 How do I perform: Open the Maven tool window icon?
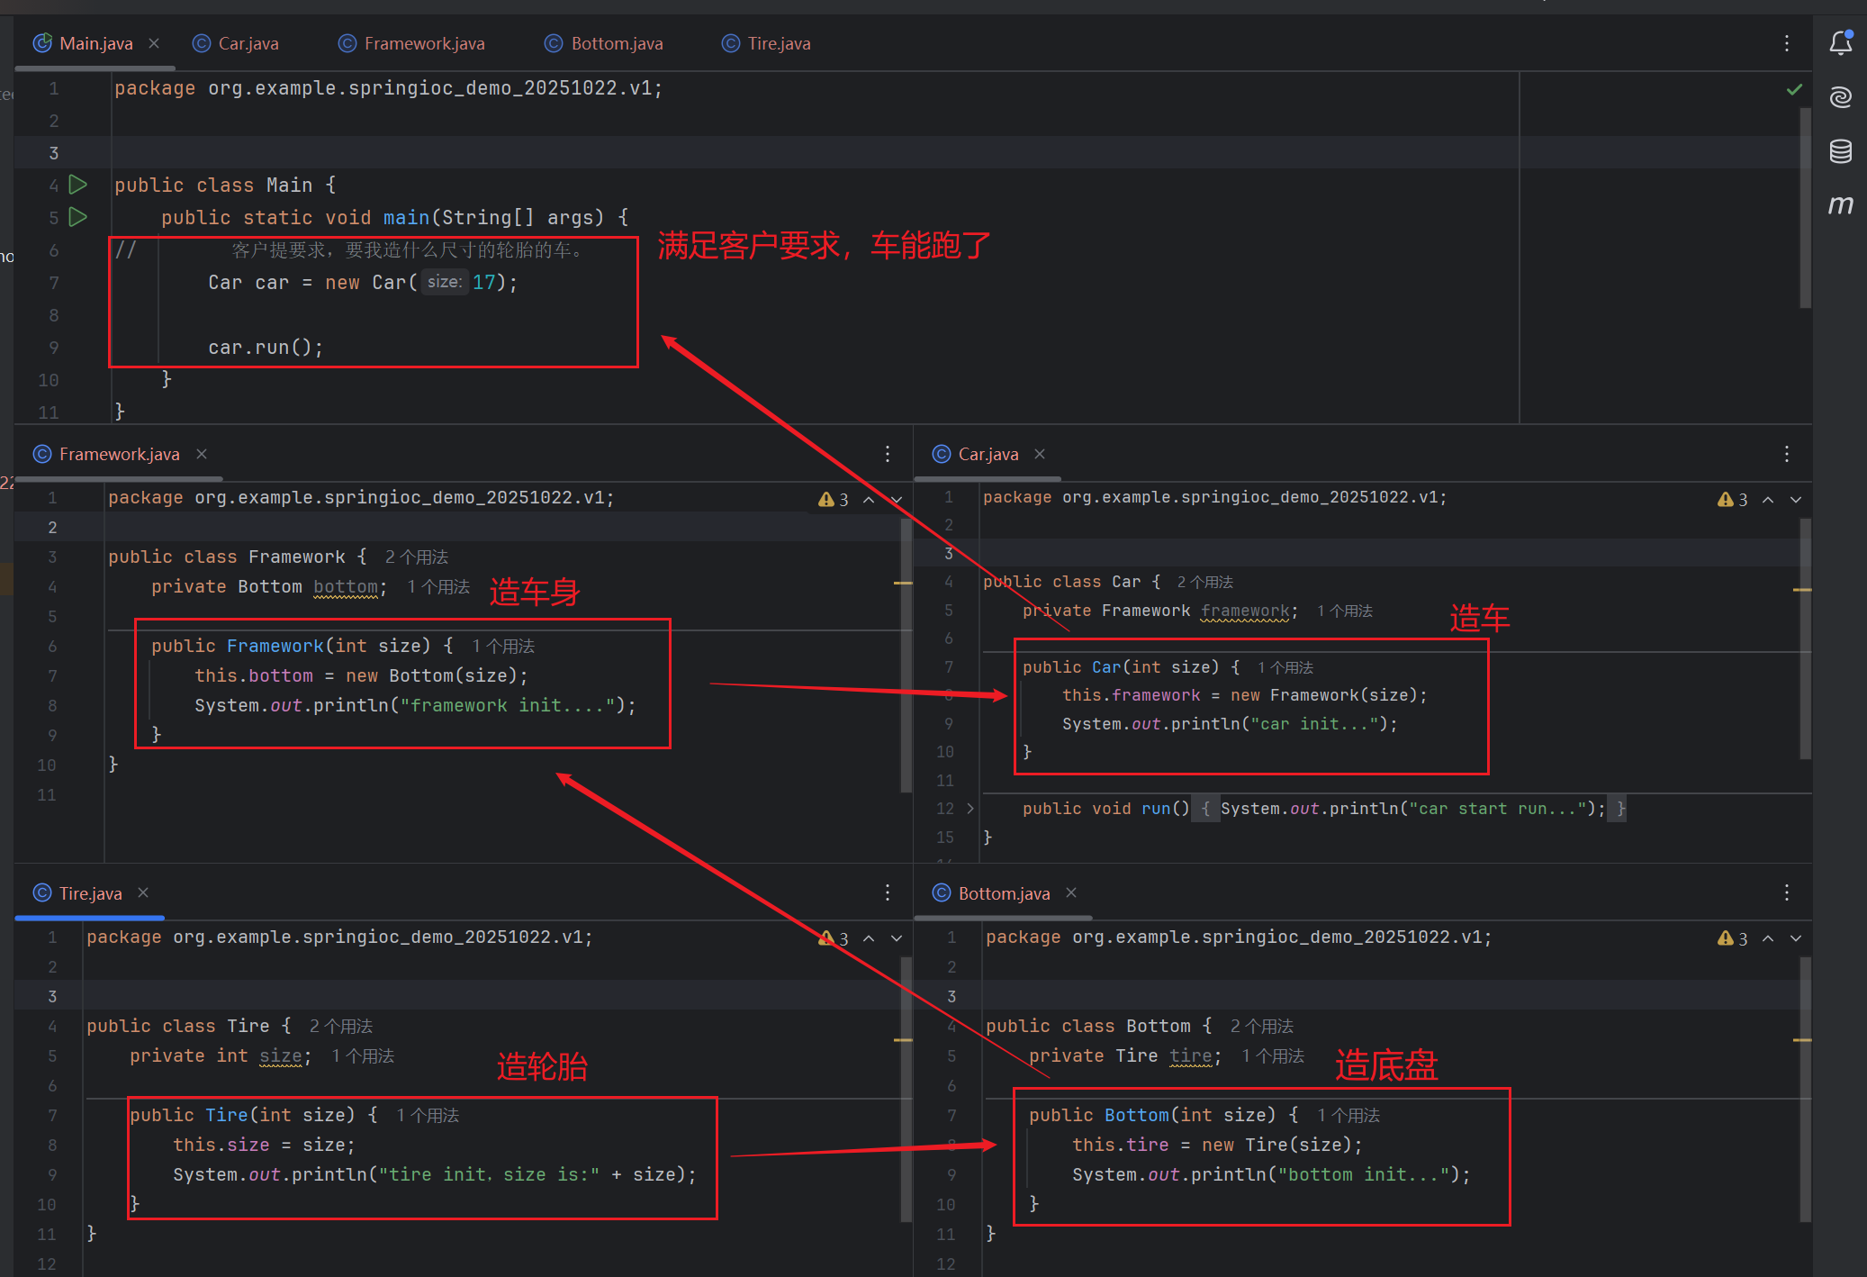point(1841,204)
